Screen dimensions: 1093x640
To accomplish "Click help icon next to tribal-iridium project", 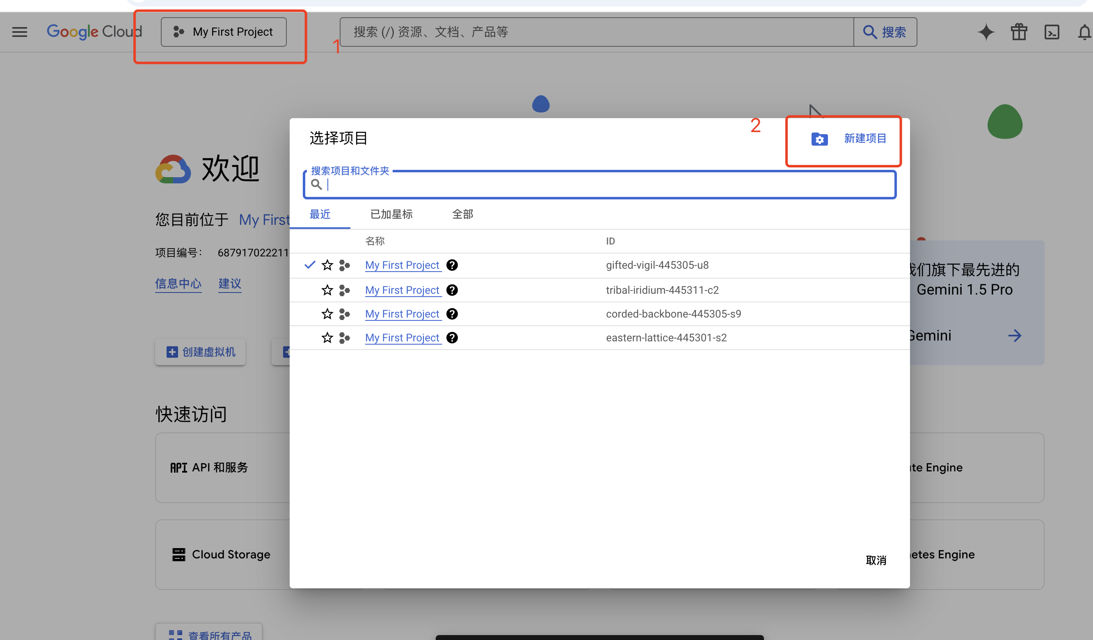I will 452,290.
